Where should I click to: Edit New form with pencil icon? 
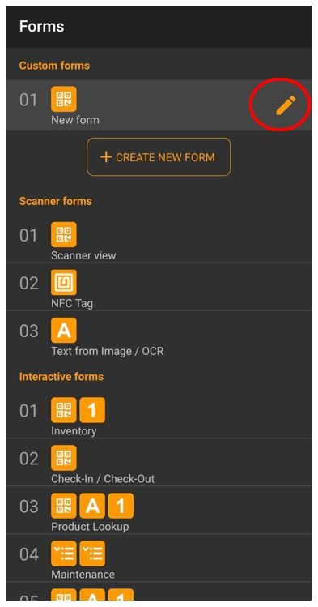[x=286, y=105]
